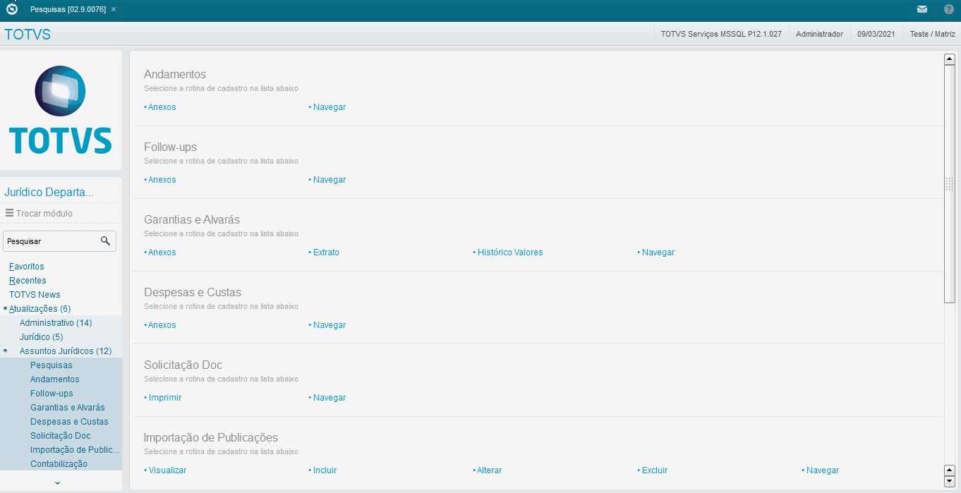Select Importação de Public... in side menu

(75, 450)
